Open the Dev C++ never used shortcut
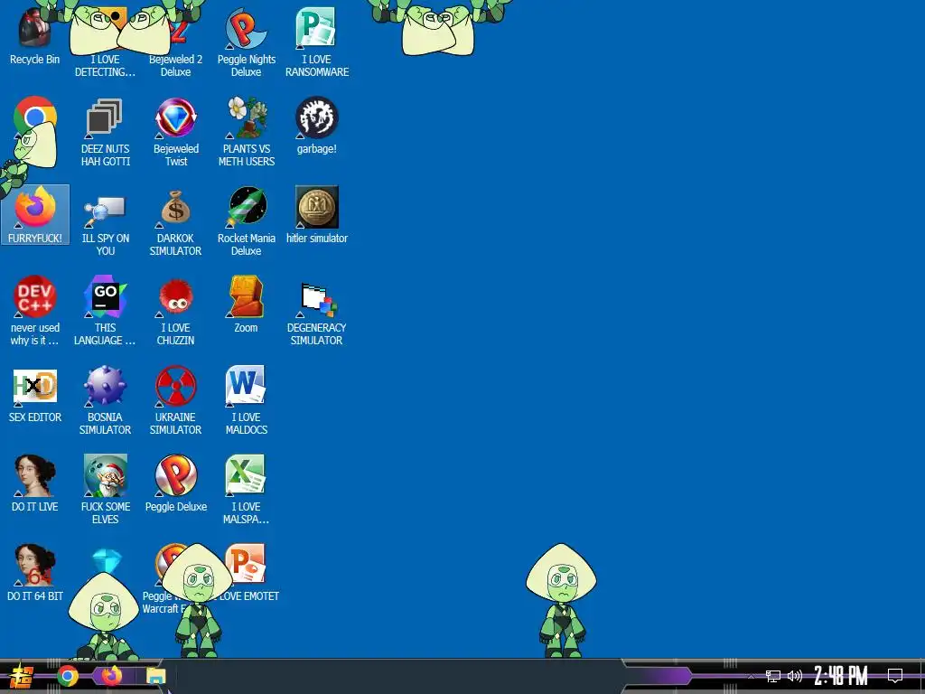This screenshot has height=694, width=925. [x=35, y=311]
